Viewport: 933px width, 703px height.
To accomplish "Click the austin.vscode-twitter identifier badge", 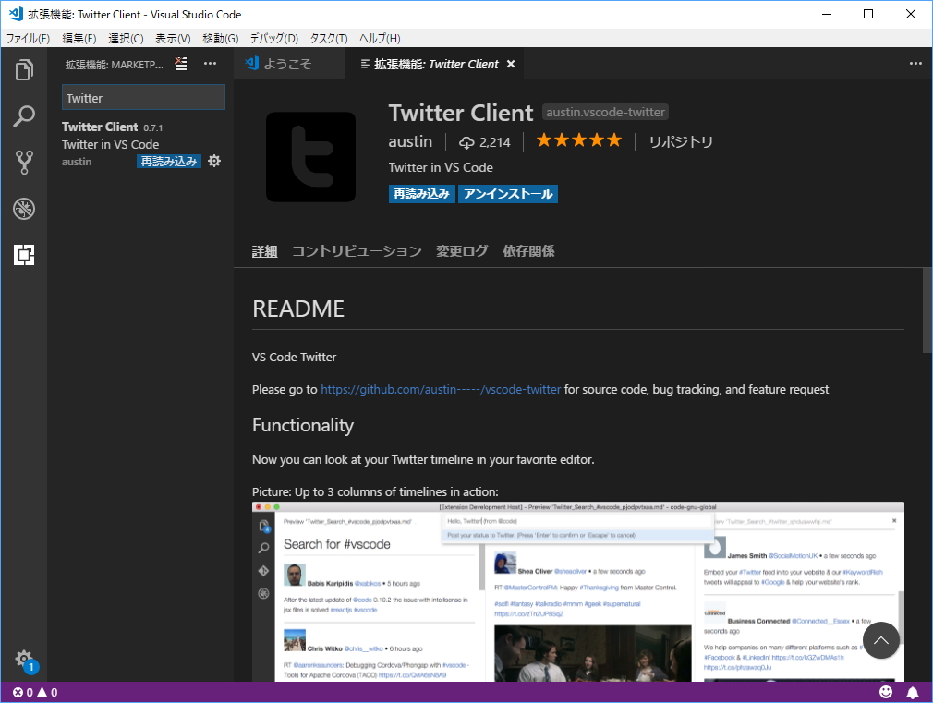I will coord(606,112).
